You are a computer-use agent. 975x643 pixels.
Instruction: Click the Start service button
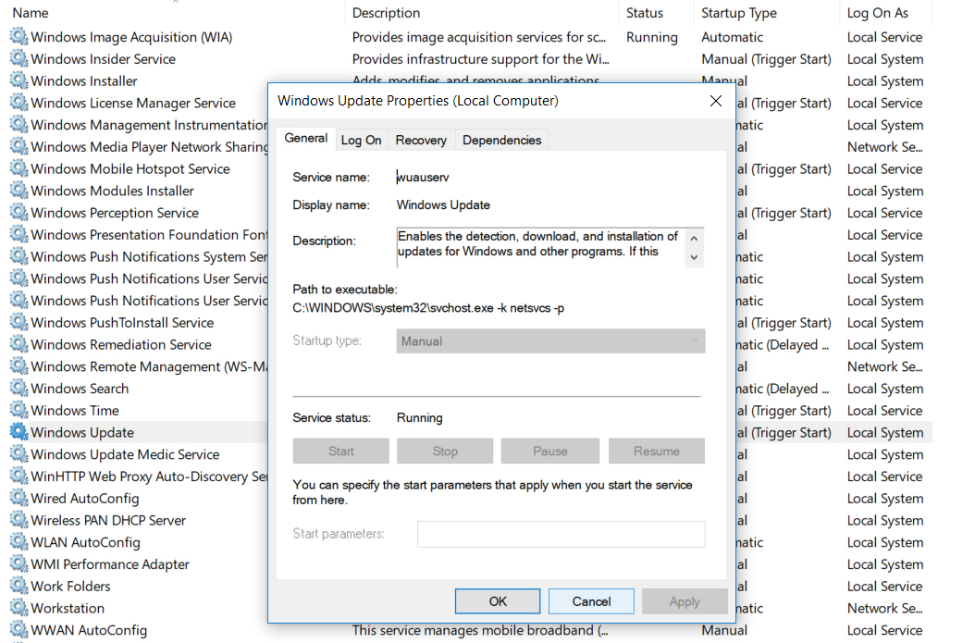tap(340, 451)
